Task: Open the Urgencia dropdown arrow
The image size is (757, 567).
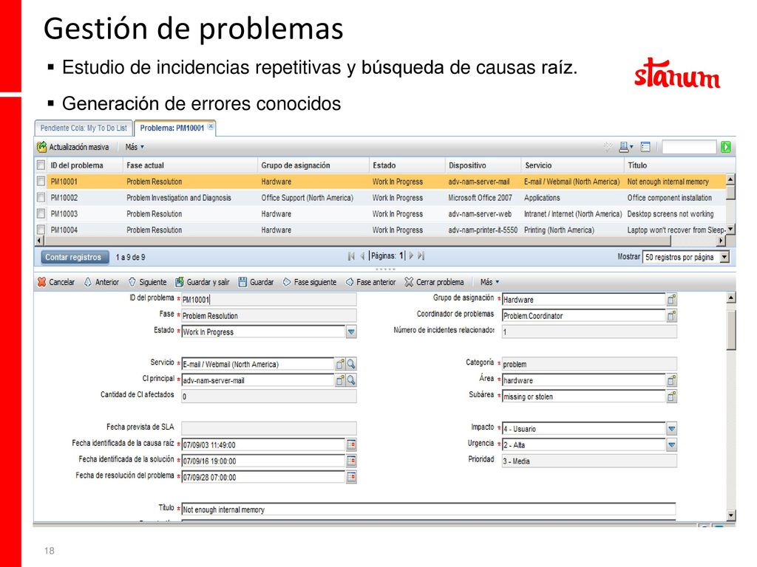Action: 671,444
